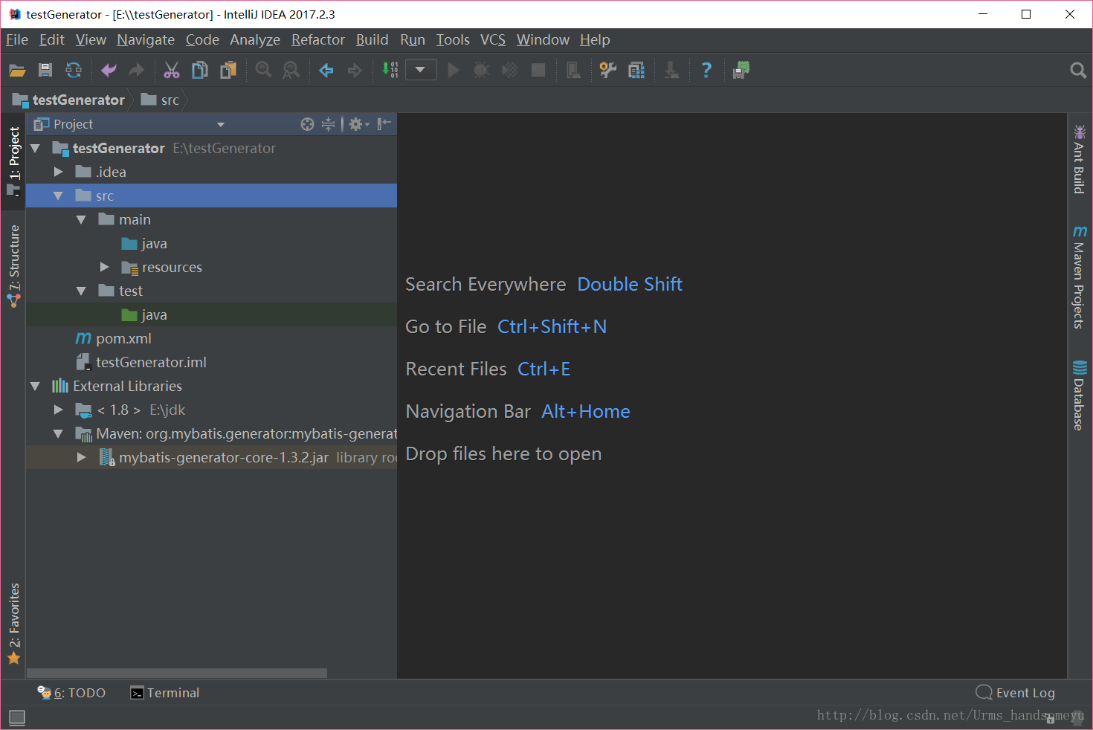Viewport: 1093px width, 730px height.
Task: Open the VCS menu
Action: (x=493, y=39)
